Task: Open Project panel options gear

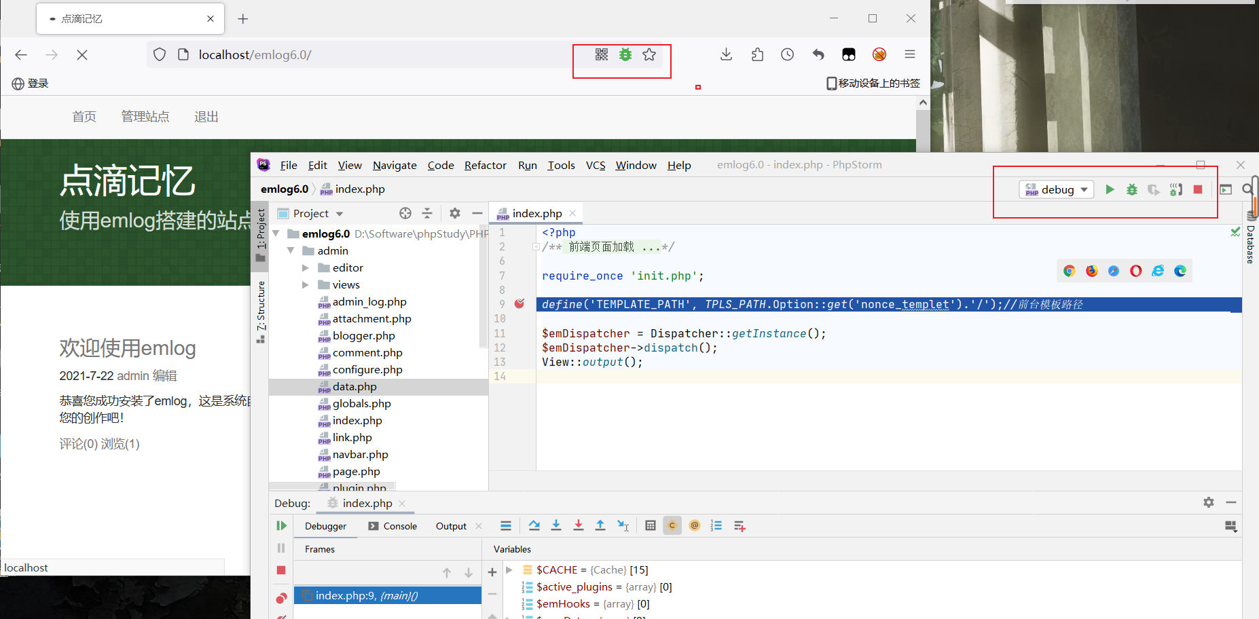Action: tap(455, 213)
